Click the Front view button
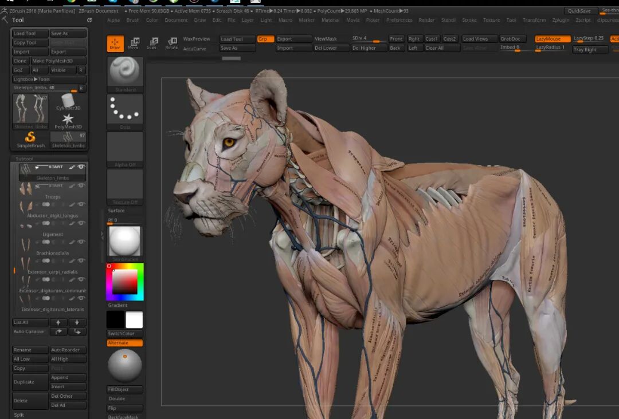Image resolution: width=619 pixels, height=419 pixels. (396, 39)
